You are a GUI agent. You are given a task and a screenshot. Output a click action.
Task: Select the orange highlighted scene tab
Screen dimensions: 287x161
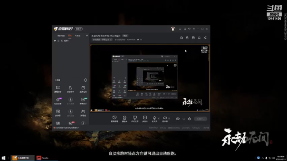[70, 35]
